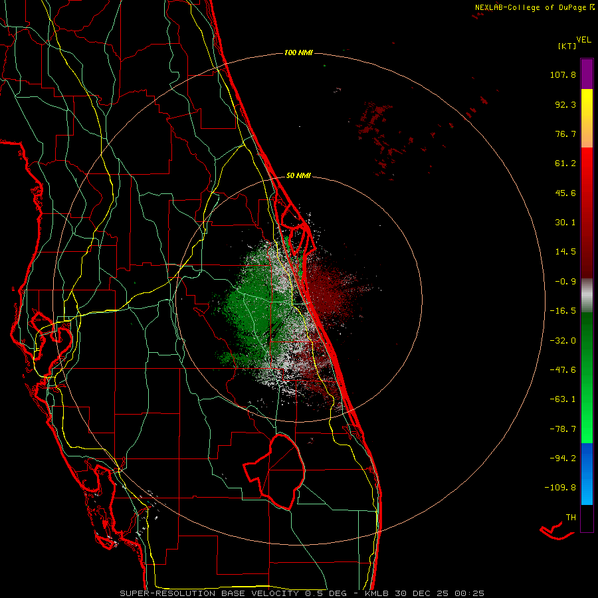
Task: Click the yellow-orange segment of the color bar
Action: point(587,118)
